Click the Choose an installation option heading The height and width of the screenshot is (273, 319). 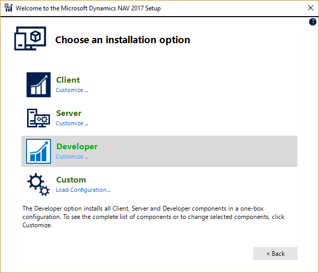[x=122, y=40]
